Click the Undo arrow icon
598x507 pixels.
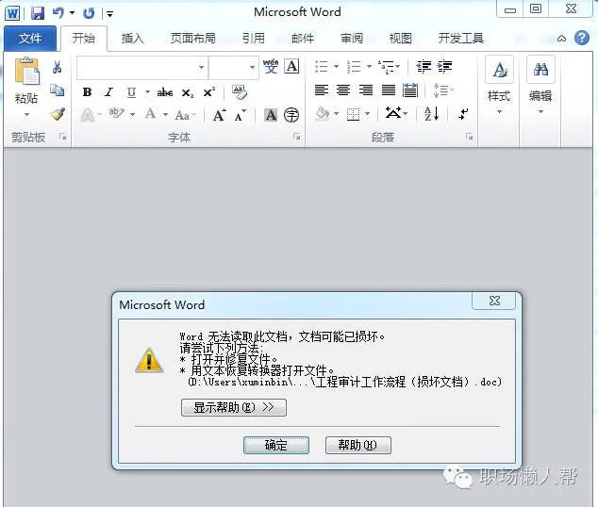(x=58, y=13)
